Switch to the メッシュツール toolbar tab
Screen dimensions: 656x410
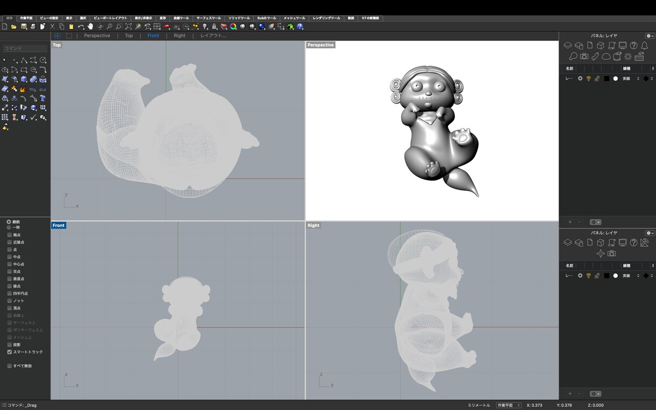click(x=294, y=18)
